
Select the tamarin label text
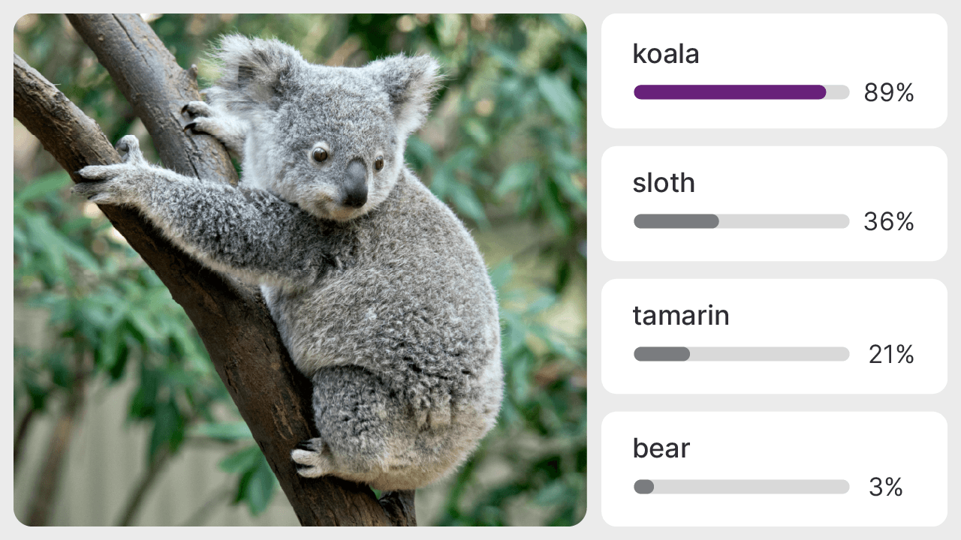click(x=681, y=316)
